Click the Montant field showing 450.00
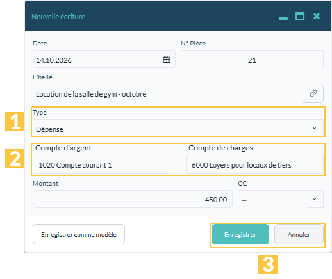 tap(133, 199)
